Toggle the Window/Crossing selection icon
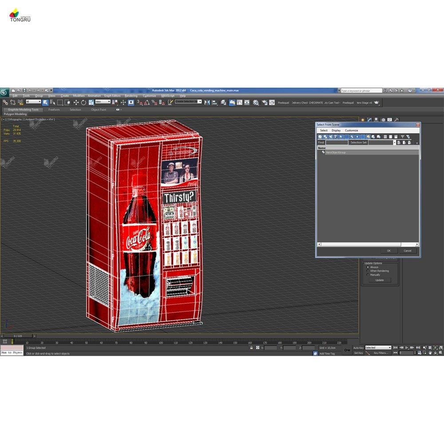This screenshot has height=444, width=444. tap(67, 103)
